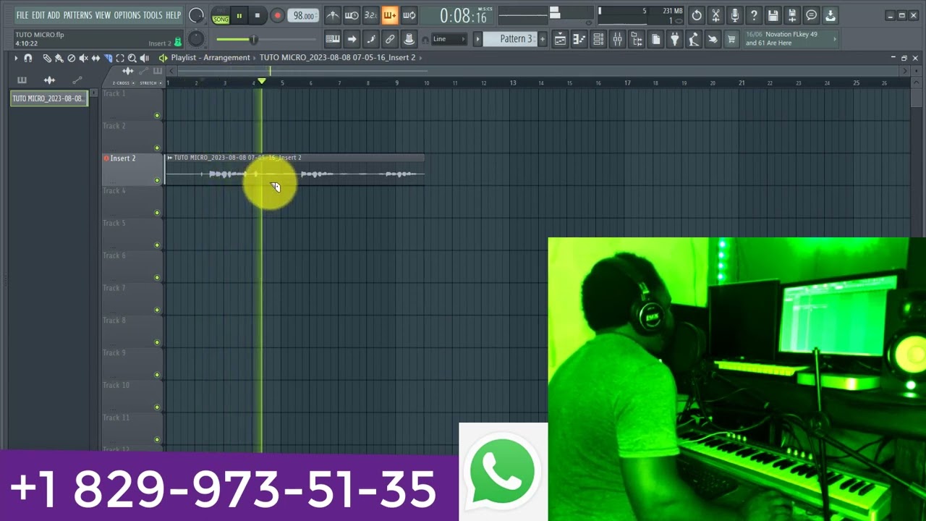Viewport: 926px width, 521px height.
Task: Select the Paint brush tool
Action: [x=59, y=58]
